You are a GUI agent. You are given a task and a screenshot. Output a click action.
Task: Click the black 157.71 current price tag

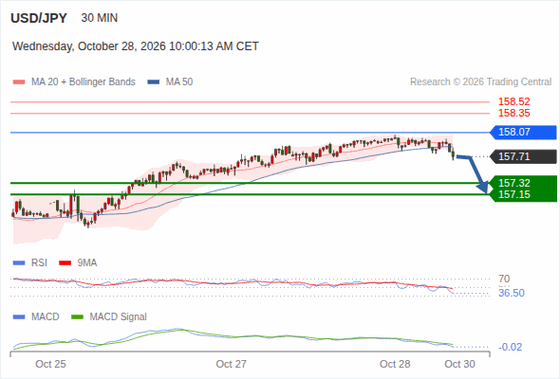[524, 156]
